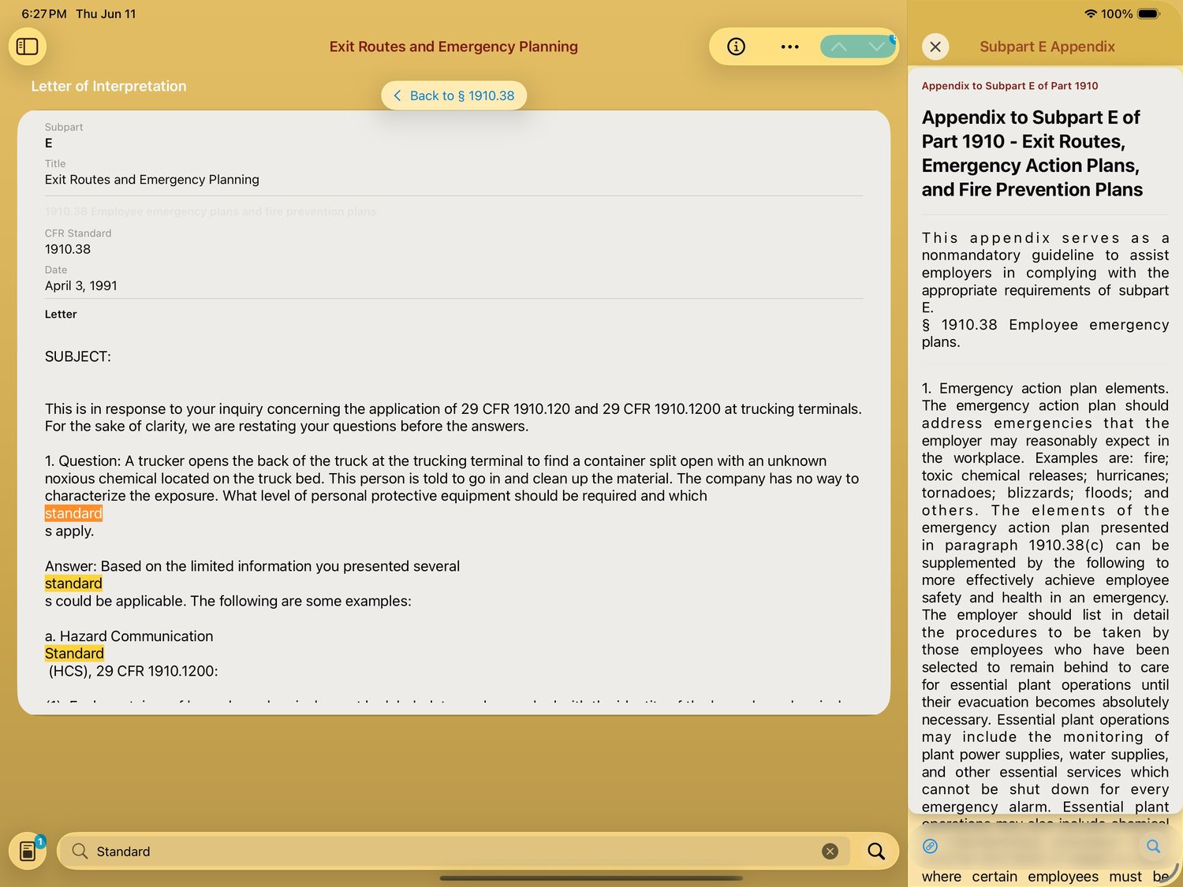
Task: Tap magnifier glyph inside search field
Action: (x=80, y=851)
